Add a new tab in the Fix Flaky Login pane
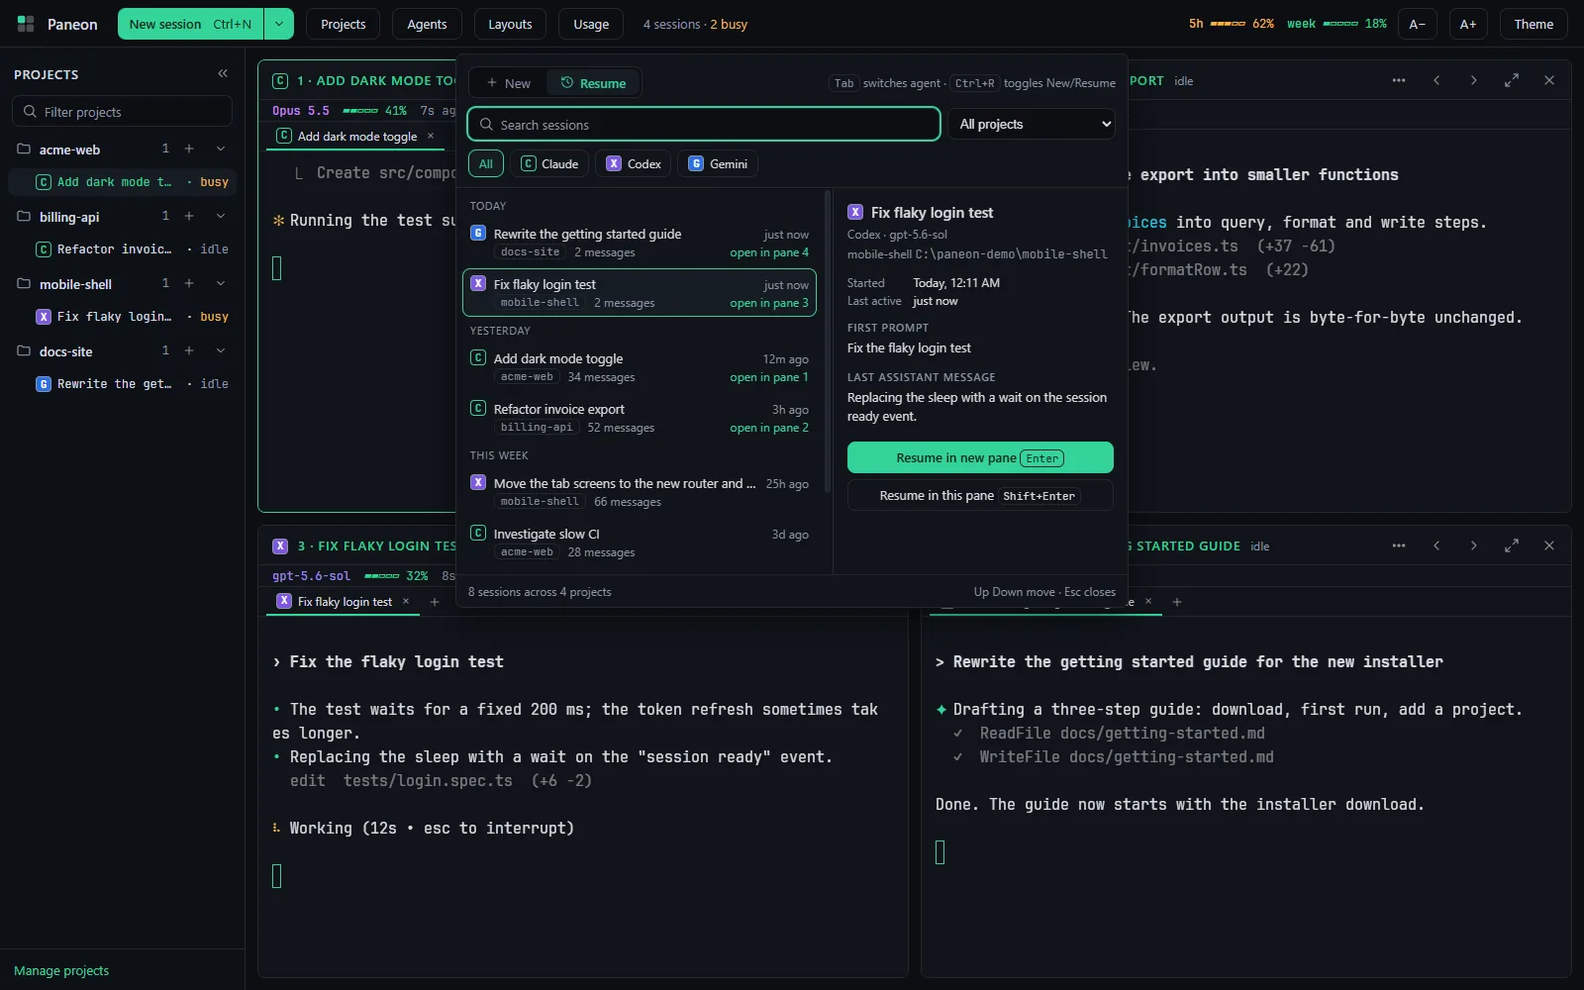Image resolution: width=1584 pixels, height=990 pixels. [x=435, y=602]
